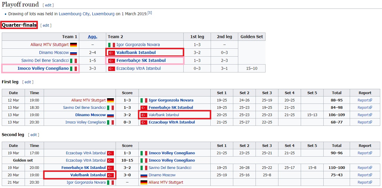Open Savino Del Bene Scandicci in First leg table

tap(84, 108)
